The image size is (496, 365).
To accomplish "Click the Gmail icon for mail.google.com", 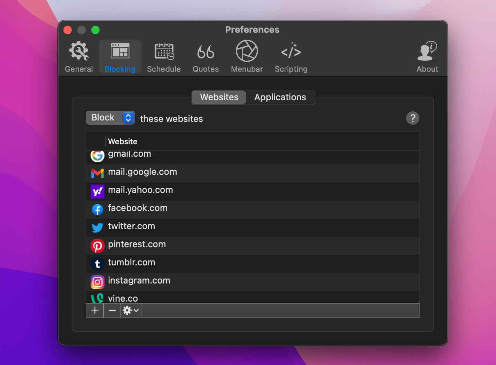I will click(98, 173).
